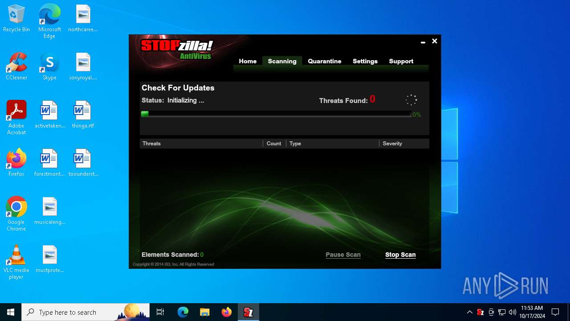Open the Windows Start menu
The width and height of the screenshot is (570, 321).
click(11, 312)
